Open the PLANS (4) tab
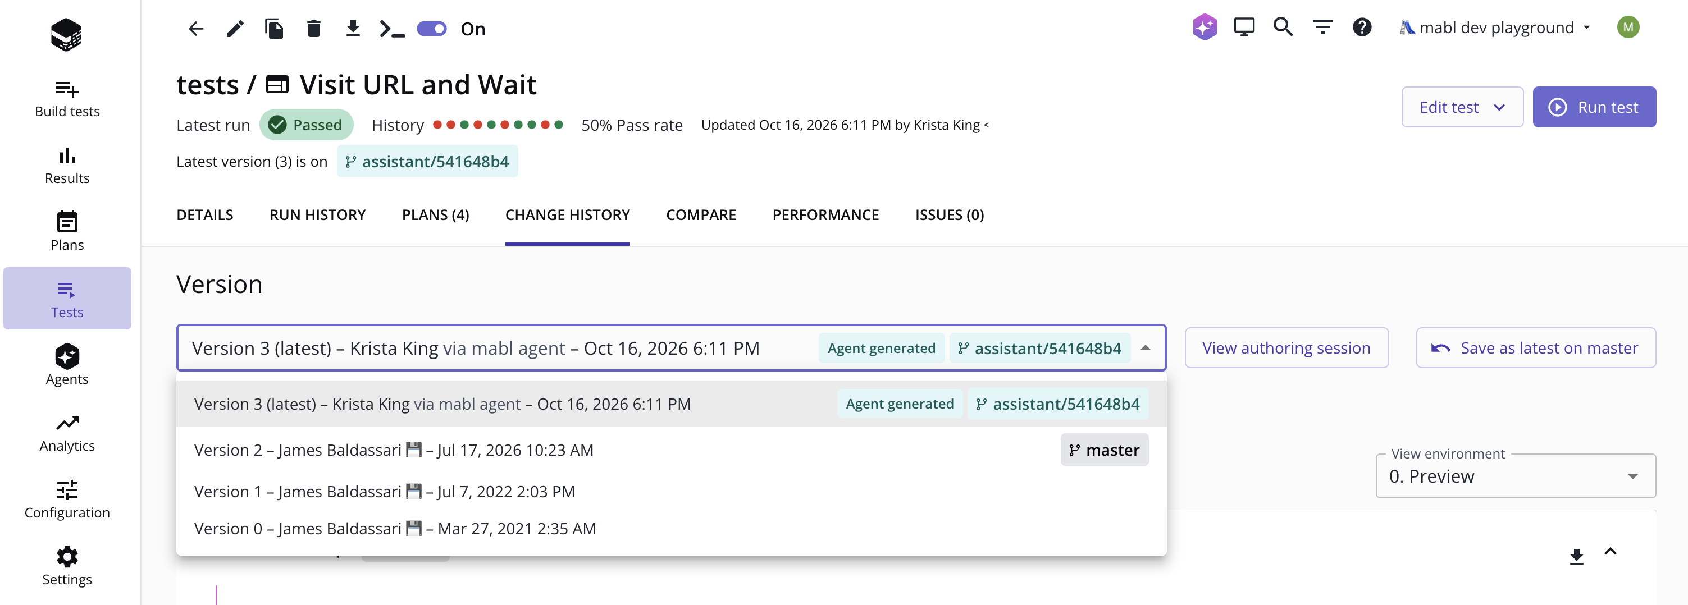This screenshot has width=1688, height=605. pyautogui.click(x=435, y=215)
